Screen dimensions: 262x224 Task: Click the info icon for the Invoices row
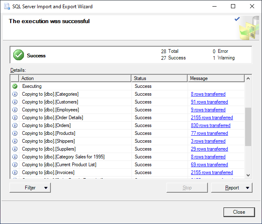pyautogui.click(x=15, y=172)
